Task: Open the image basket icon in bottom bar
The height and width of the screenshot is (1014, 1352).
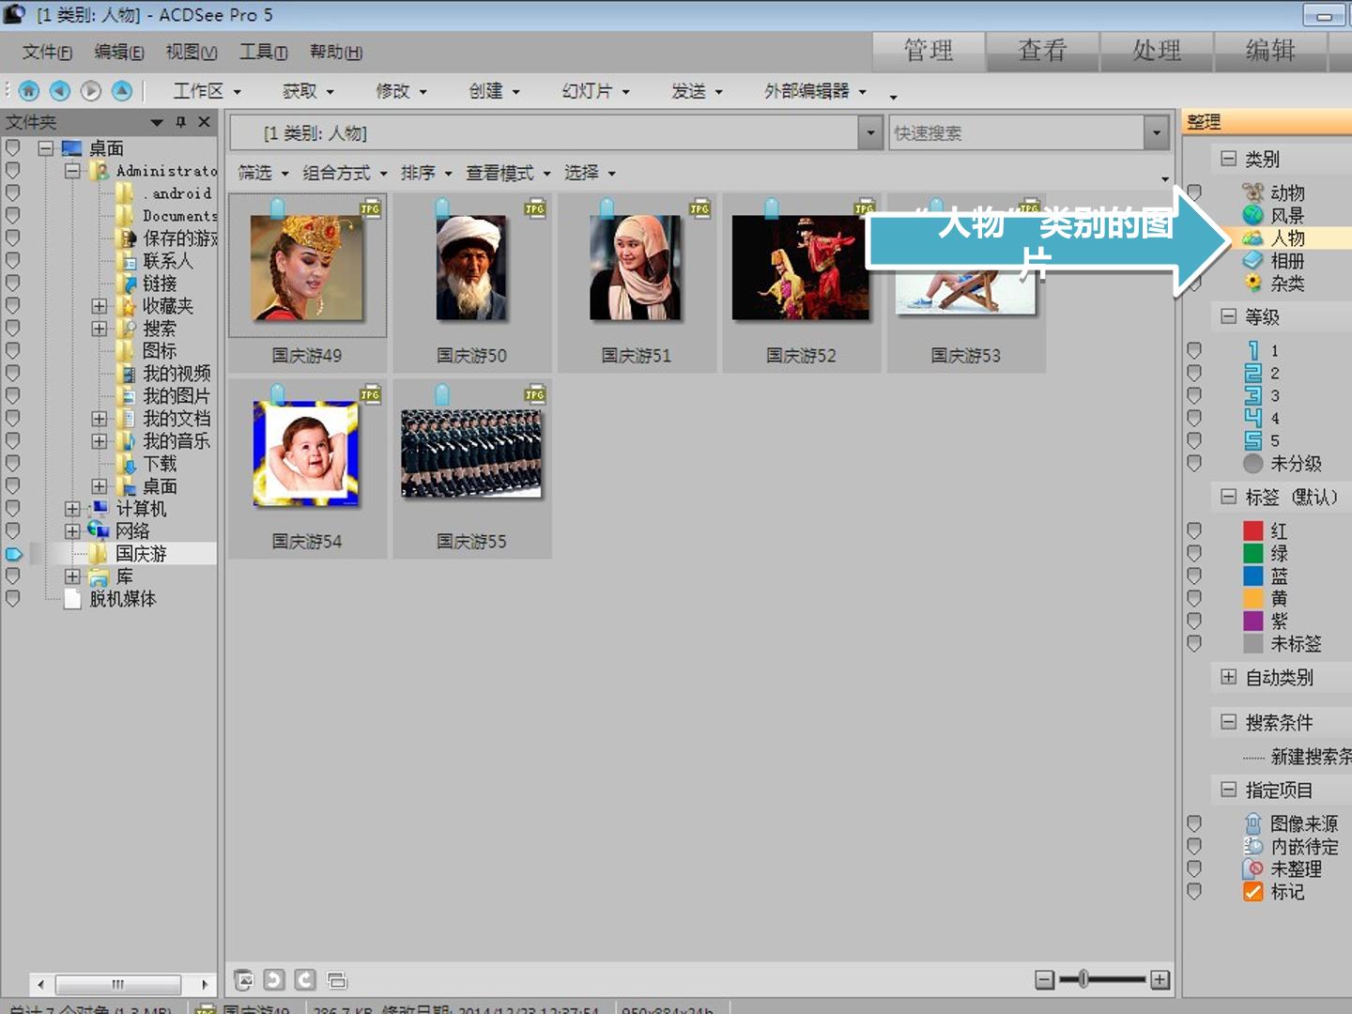Action: tap(243, 980)
